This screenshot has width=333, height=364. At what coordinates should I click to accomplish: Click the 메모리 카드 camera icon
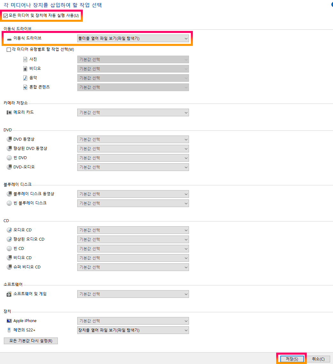coord(9,112)
